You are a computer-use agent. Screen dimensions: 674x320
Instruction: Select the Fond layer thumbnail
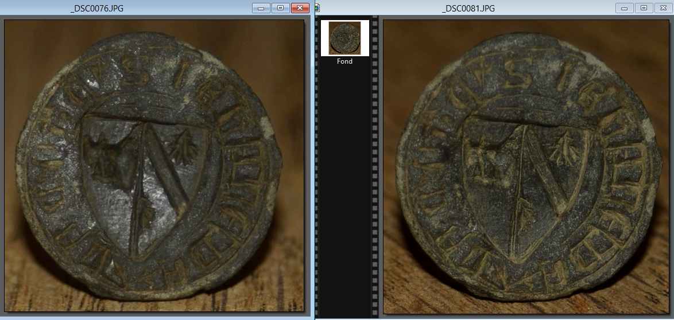tap(344, 38)
